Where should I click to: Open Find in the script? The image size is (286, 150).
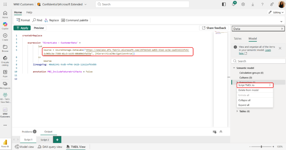pyautogui.click(x=37, y=20)
